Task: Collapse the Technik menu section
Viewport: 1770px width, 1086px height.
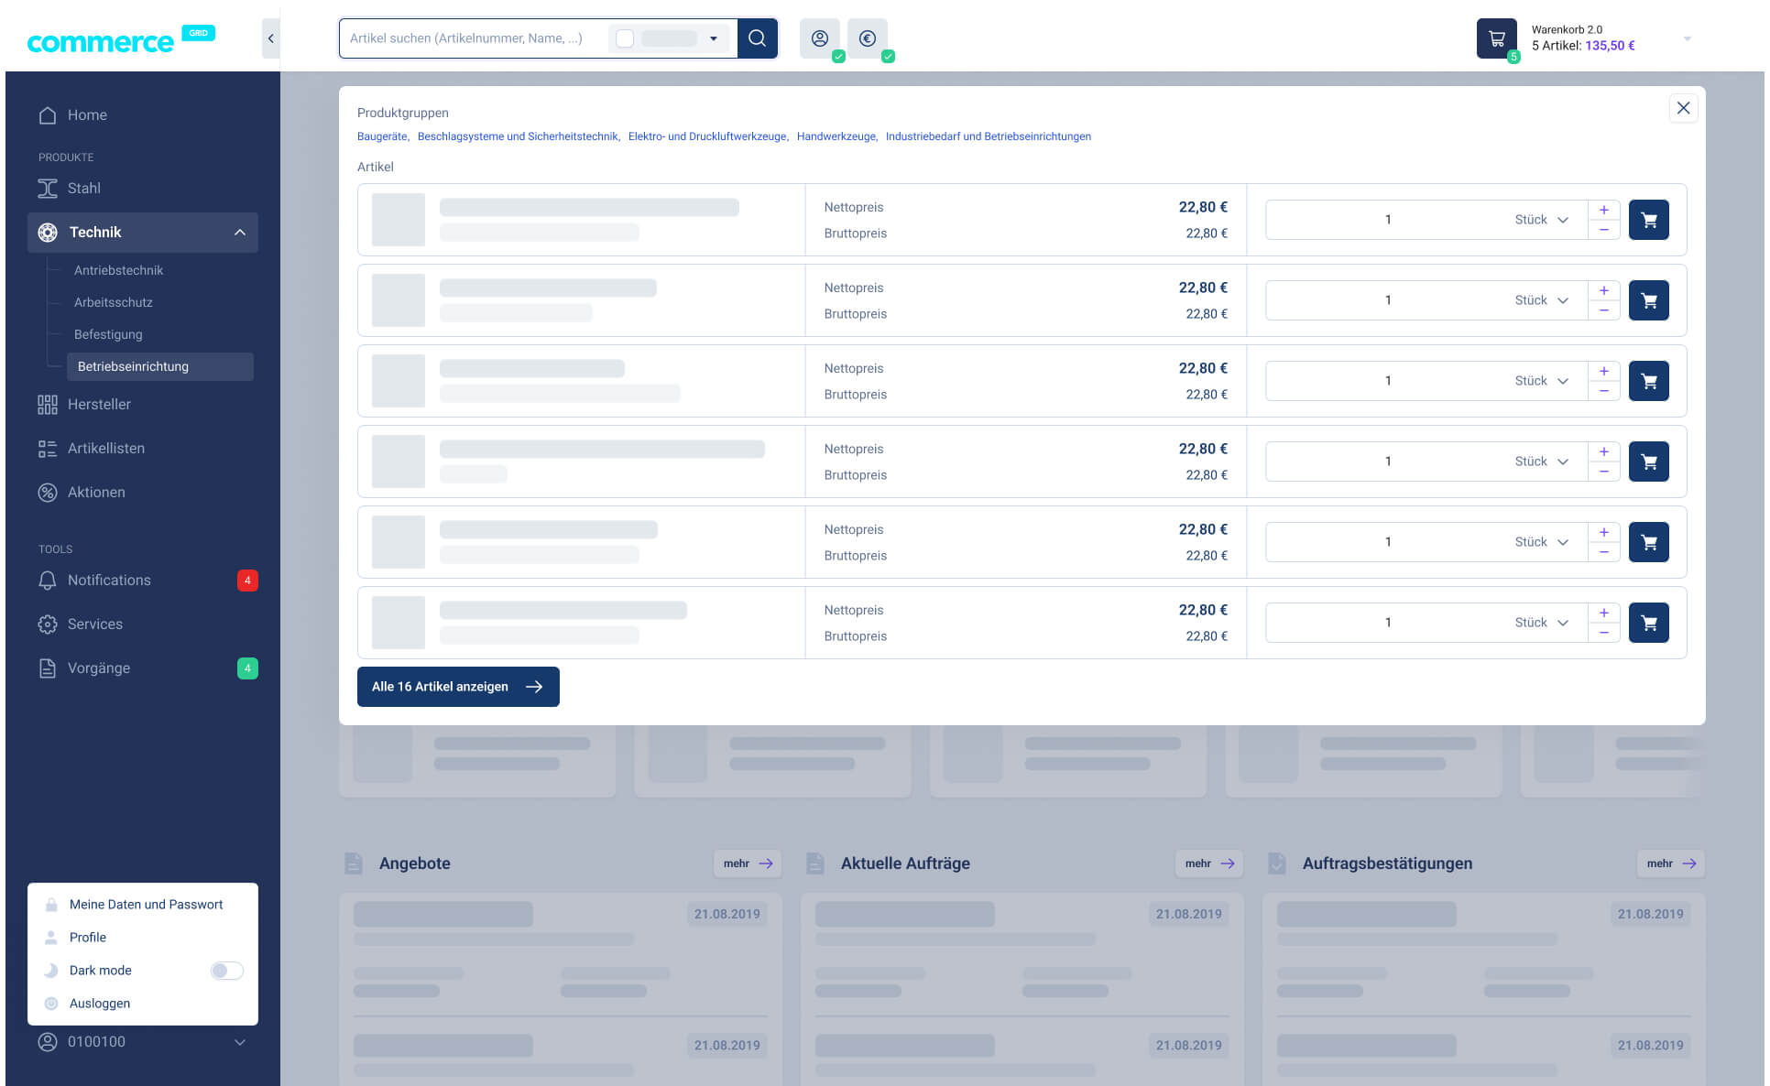Action: coord(239,233)
